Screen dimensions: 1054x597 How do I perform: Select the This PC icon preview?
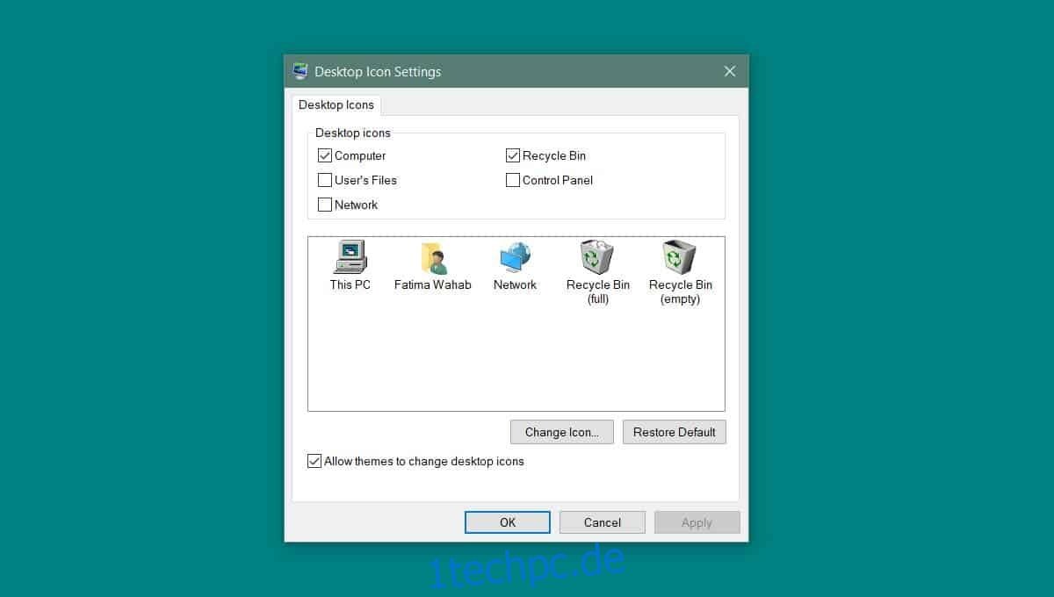(x=349, y=257)
